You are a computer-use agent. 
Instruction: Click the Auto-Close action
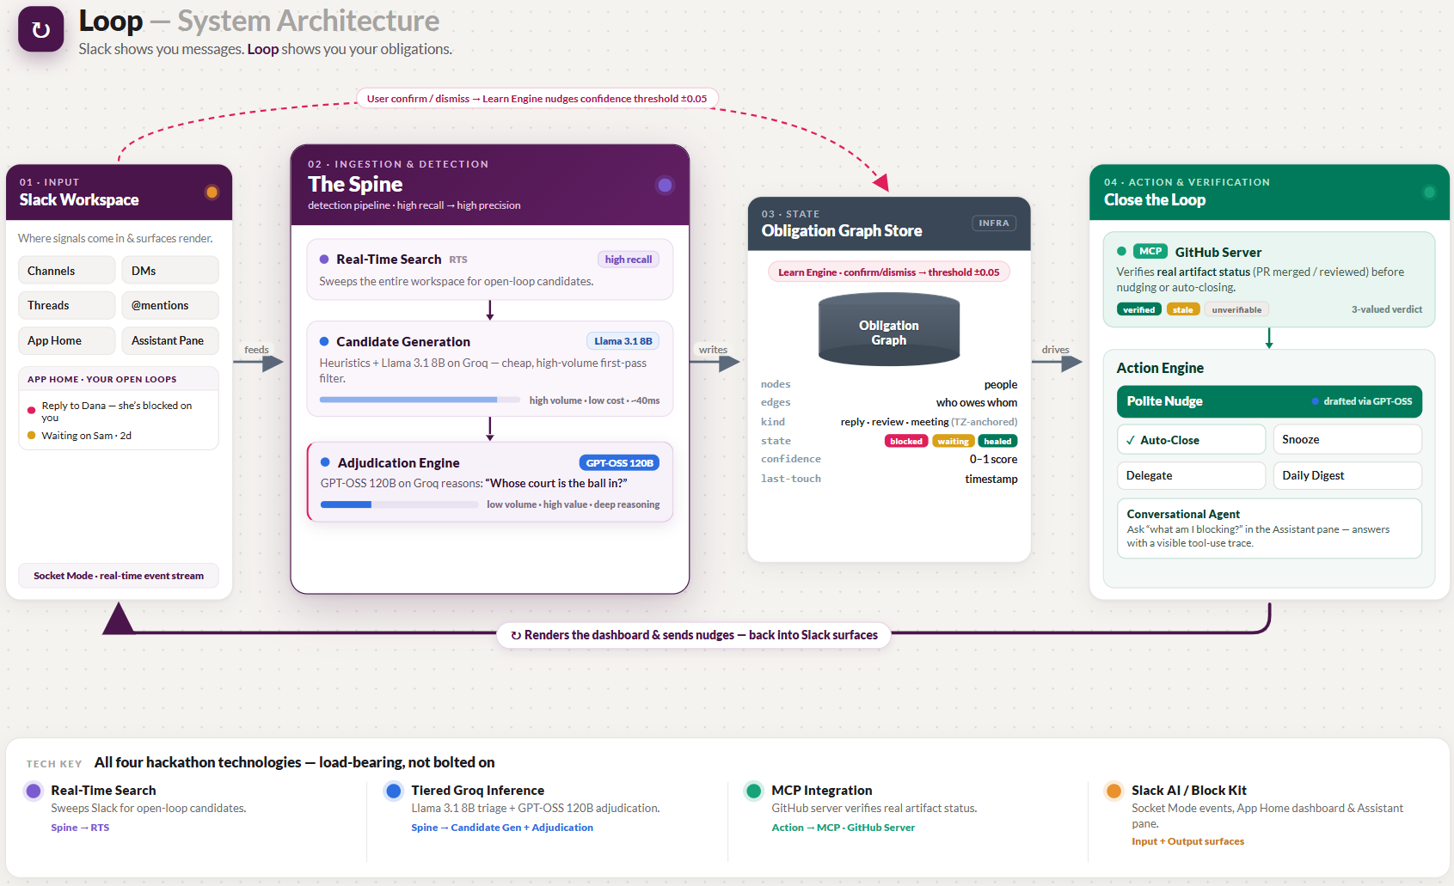[x=1192, y=440]
